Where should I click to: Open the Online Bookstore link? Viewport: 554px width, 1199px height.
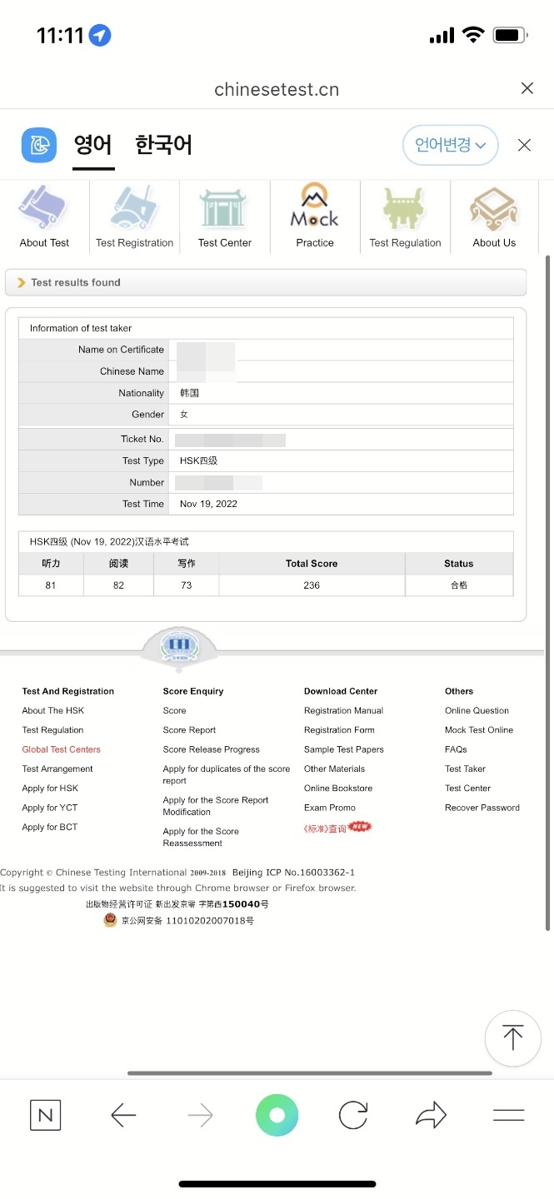tap(338, 789)
